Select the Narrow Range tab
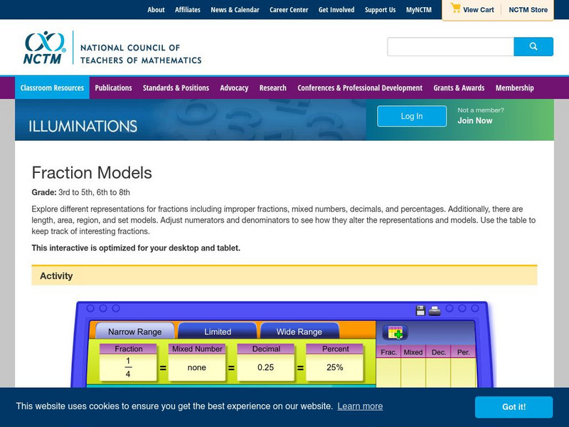569x427 pixels. (134, 332)
